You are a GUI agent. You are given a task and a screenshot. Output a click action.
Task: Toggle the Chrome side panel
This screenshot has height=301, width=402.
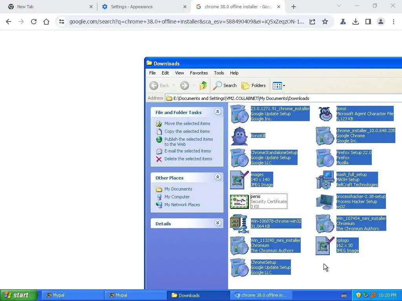pos(368,22)
